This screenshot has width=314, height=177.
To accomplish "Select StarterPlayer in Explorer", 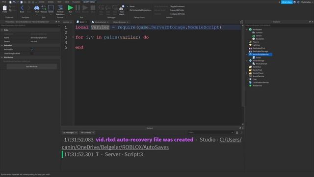I will point(258,73).
